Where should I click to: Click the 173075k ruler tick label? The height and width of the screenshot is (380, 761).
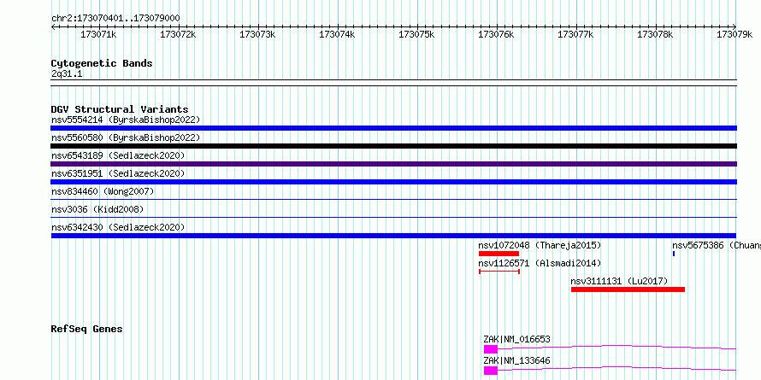pyautogui.click(x=417, y=34)
